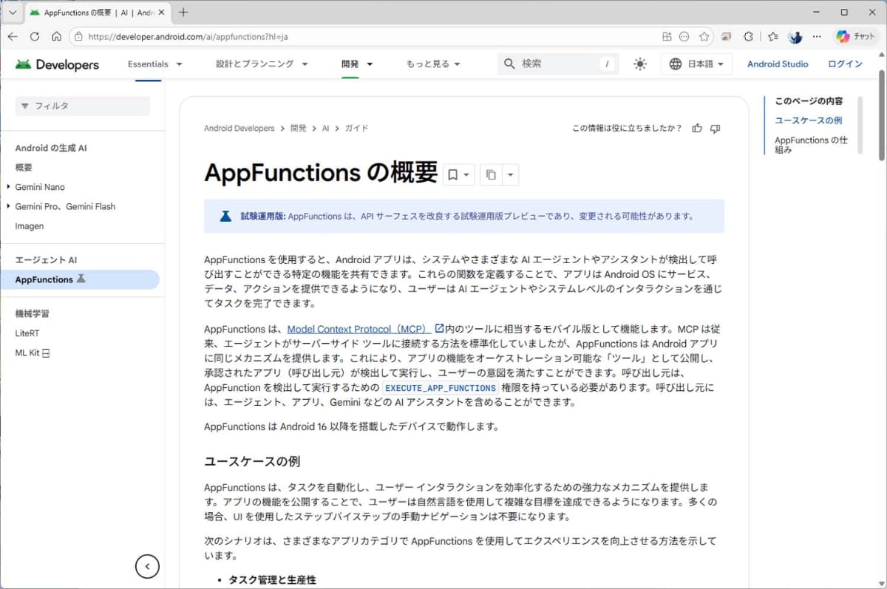Select the filter icon in the sidebar
This screenshot has height=589, width=887.
[x=25, y=106]
